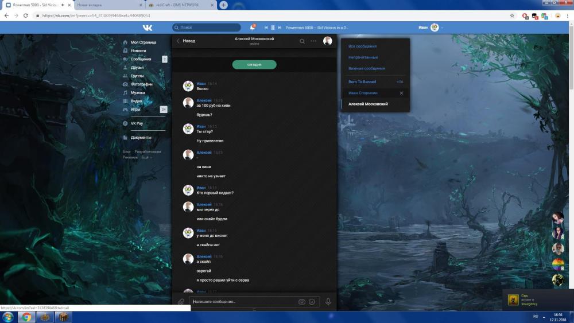Click the rainbow avatar in friends sidebar
This screenshot has width=574, height=323.
[558, 264]
